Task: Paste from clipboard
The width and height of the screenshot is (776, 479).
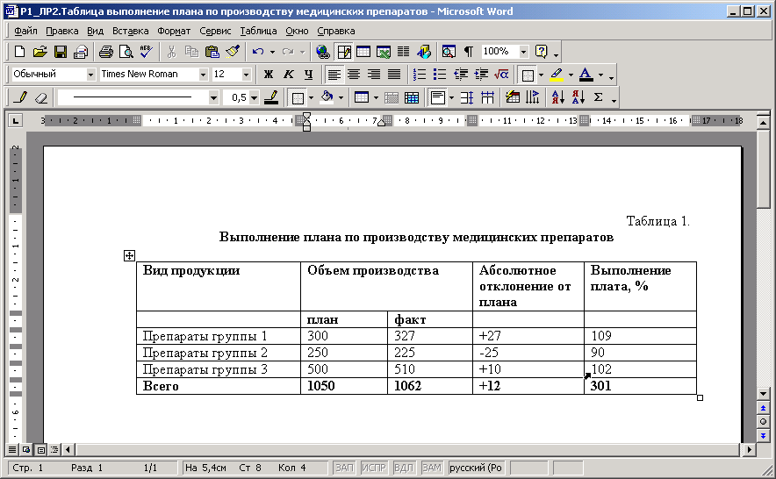Action: (212, 52)
